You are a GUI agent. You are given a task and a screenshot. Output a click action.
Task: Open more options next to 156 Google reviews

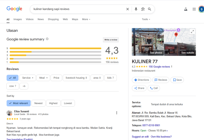pos(172,67)
